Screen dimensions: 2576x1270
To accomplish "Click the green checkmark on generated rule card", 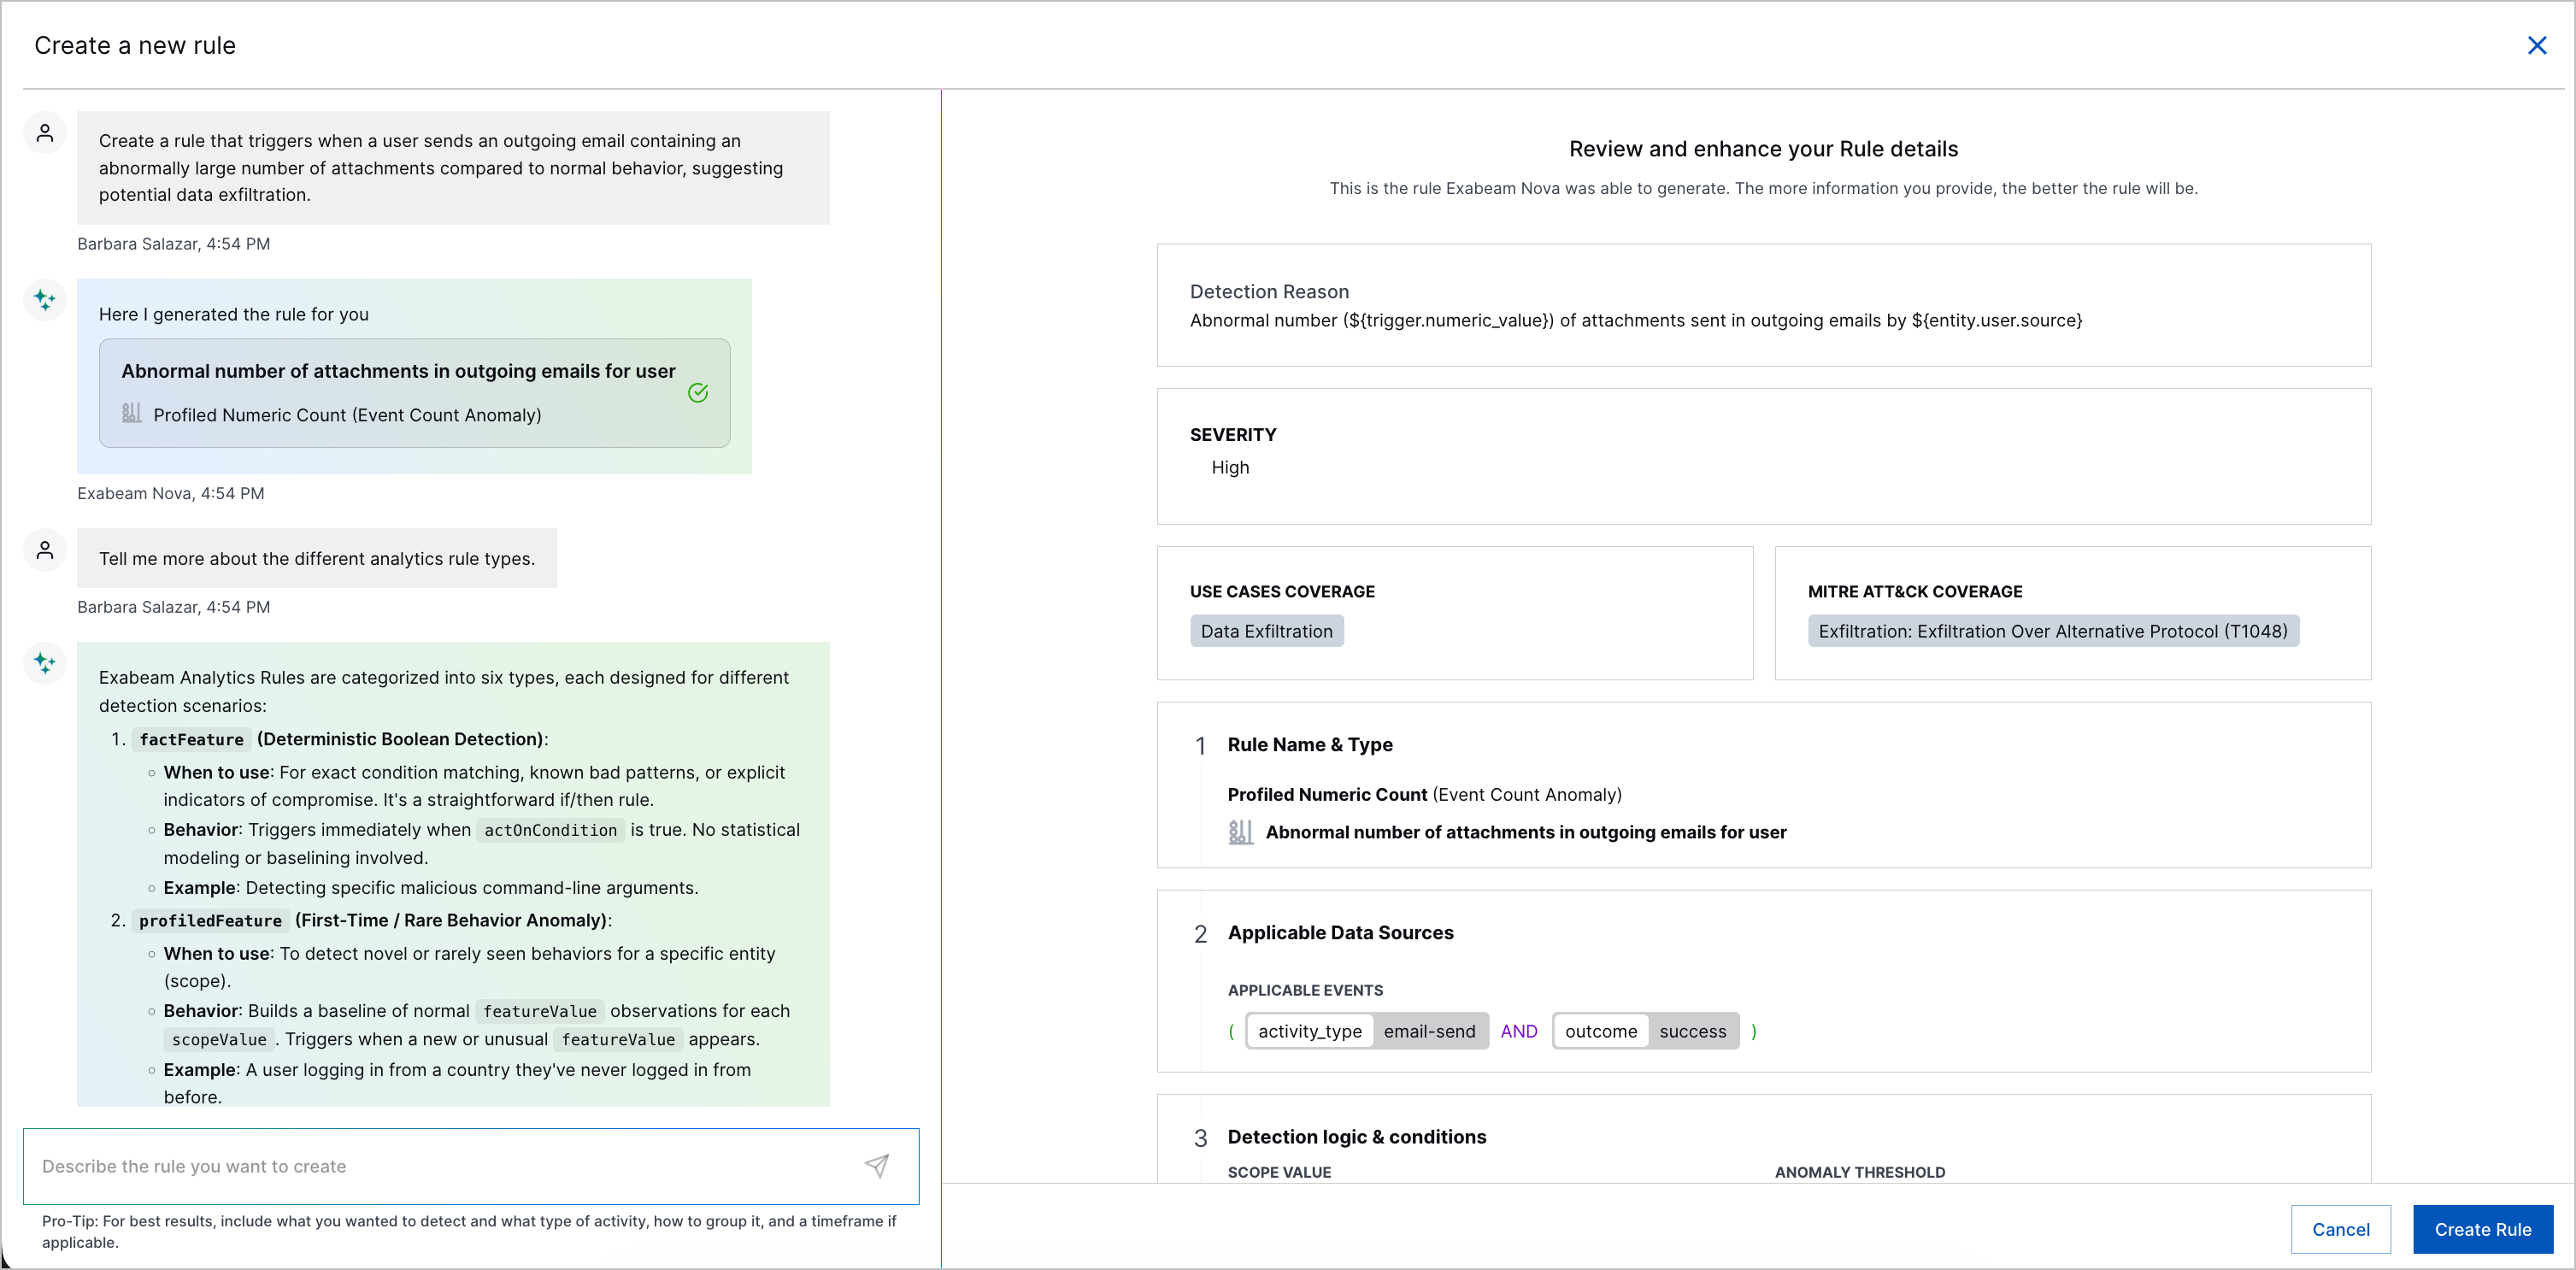I will coord(698,393).
